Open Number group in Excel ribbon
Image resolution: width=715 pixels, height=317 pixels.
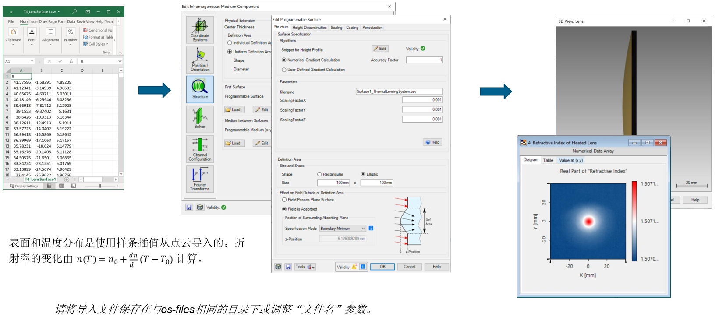[71, 37]
